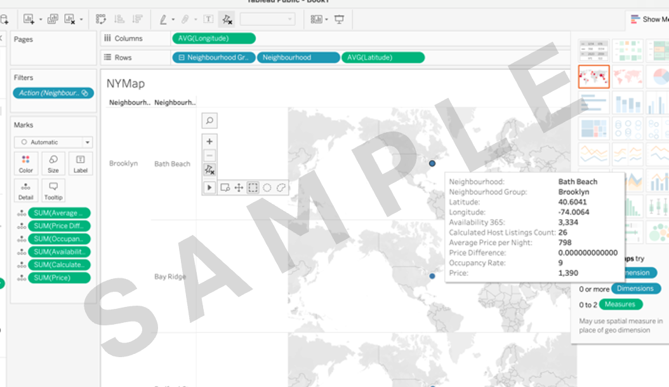
Task: Click the swap rows and columns icon
Action: (101, 20)
